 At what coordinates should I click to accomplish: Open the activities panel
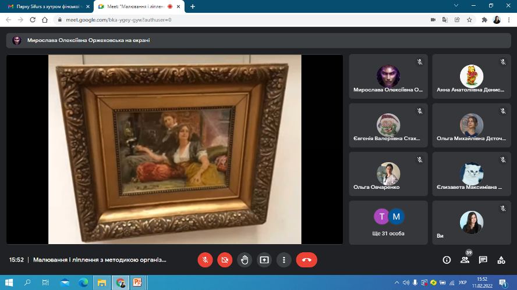point(501,260)
